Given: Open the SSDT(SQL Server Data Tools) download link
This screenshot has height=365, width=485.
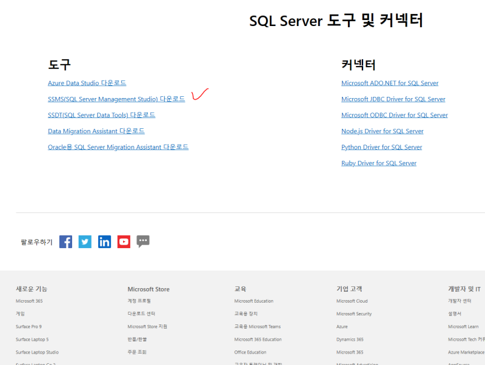Looking at the screenshot, I should (101, 115).
